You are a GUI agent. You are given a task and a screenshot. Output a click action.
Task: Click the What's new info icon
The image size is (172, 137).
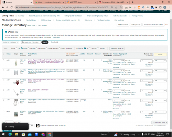point(6,32)
